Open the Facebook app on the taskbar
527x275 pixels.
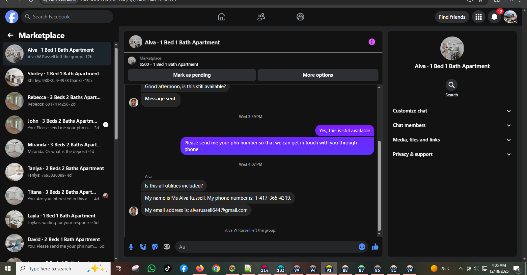click(184, 268)
